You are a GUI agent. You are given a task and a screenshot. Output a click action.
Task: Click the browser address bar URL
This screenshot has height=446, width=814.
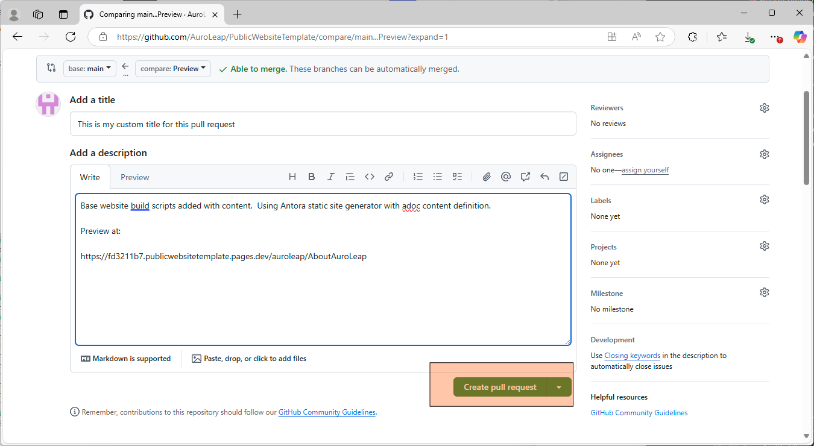(x=282, y=37)
